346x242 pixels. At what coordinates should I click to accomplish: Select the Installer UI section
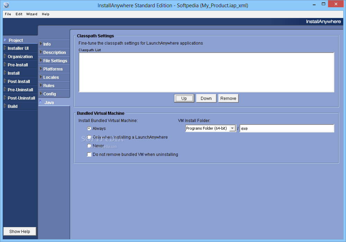tap(20, 48)
